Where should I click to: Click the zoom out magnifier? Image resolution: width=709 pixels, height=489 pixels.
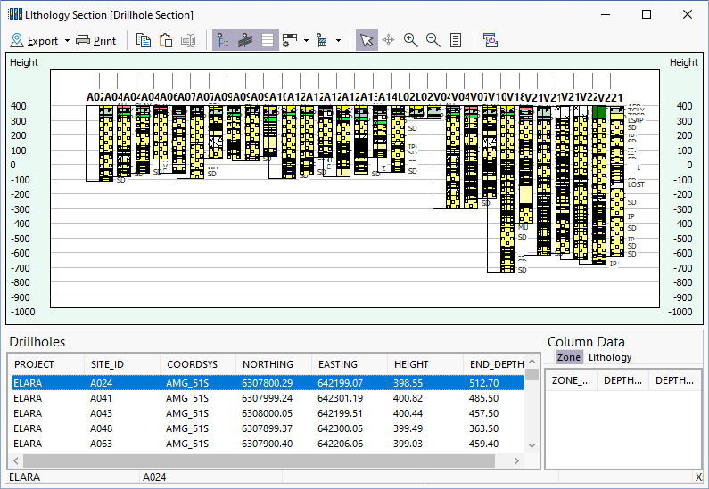[x=433, y=41]
